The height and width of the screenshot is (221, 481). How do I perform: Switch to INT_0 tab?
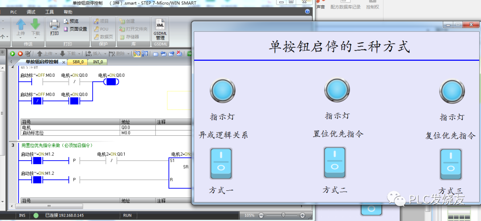coord(98,62)
